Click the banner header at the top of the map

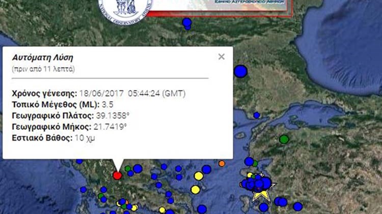[x=220, y=7]
